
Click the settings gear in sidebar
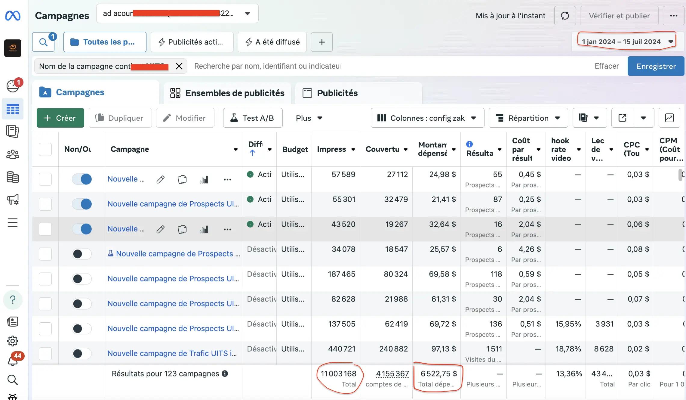click(x=13, y=341)
